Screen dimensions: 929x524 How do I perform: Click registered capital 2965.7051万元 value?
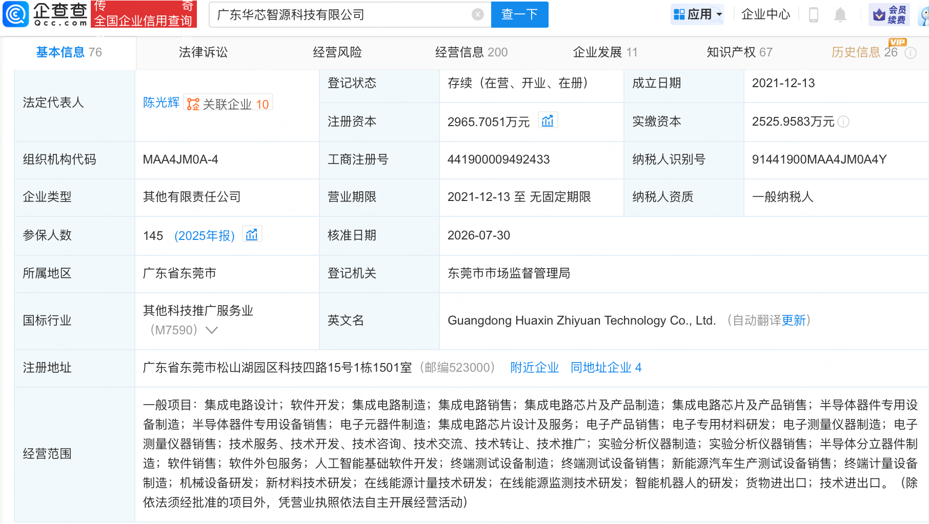pyautogui.click(x=488, y=122)
